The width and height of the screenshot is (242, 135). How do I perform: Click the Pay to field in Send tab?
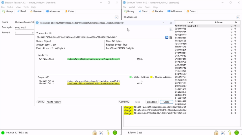(24, 22)
